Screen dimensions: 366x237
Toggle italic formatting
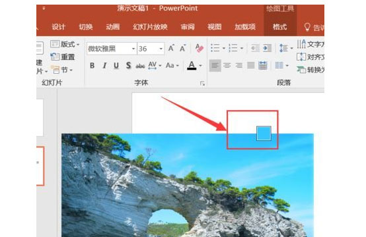coord(104,66)
